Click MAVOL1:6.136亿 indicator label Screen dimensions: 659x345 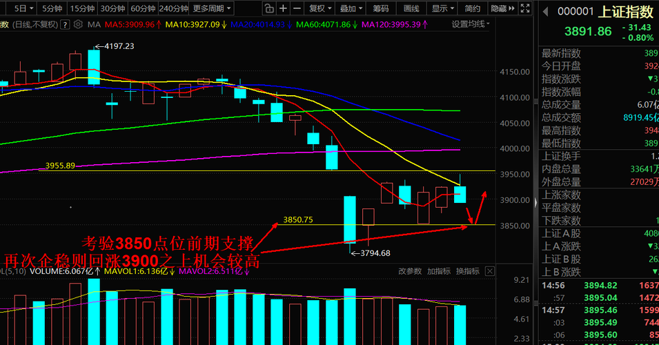[139, 271]
